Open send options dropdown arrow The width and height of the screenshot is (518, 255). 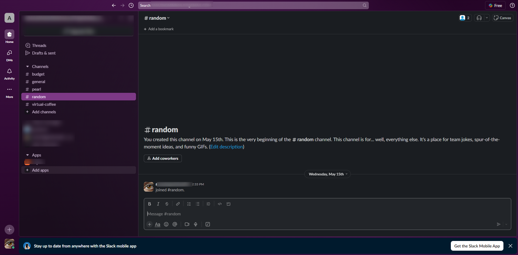tap(506, 224)
